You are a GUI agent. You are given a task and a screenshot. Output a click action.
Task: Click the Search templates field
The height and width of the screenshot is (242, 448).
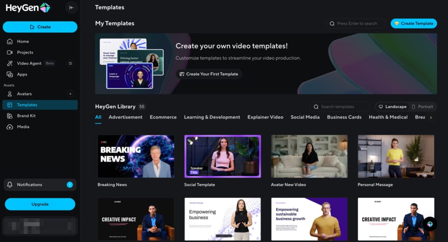click(339, 107)
